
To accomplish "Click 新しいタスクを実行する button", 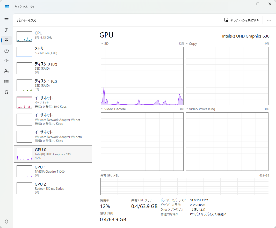I will coord(242,20).
